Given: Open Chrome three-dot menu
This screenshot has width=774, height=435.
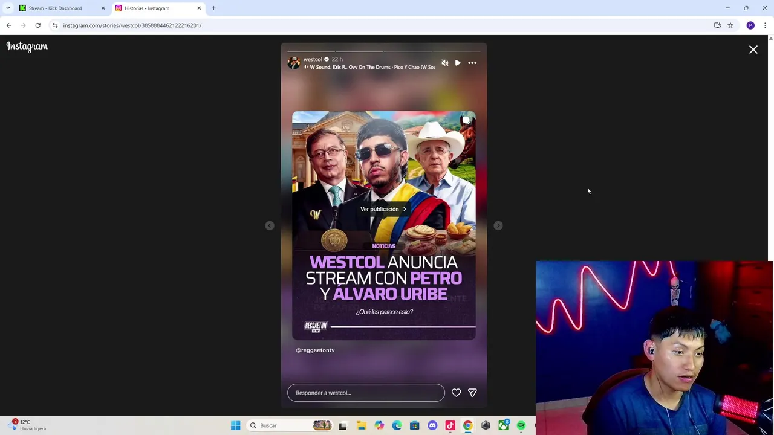Looking at the screenshot, I should (765, 25).
